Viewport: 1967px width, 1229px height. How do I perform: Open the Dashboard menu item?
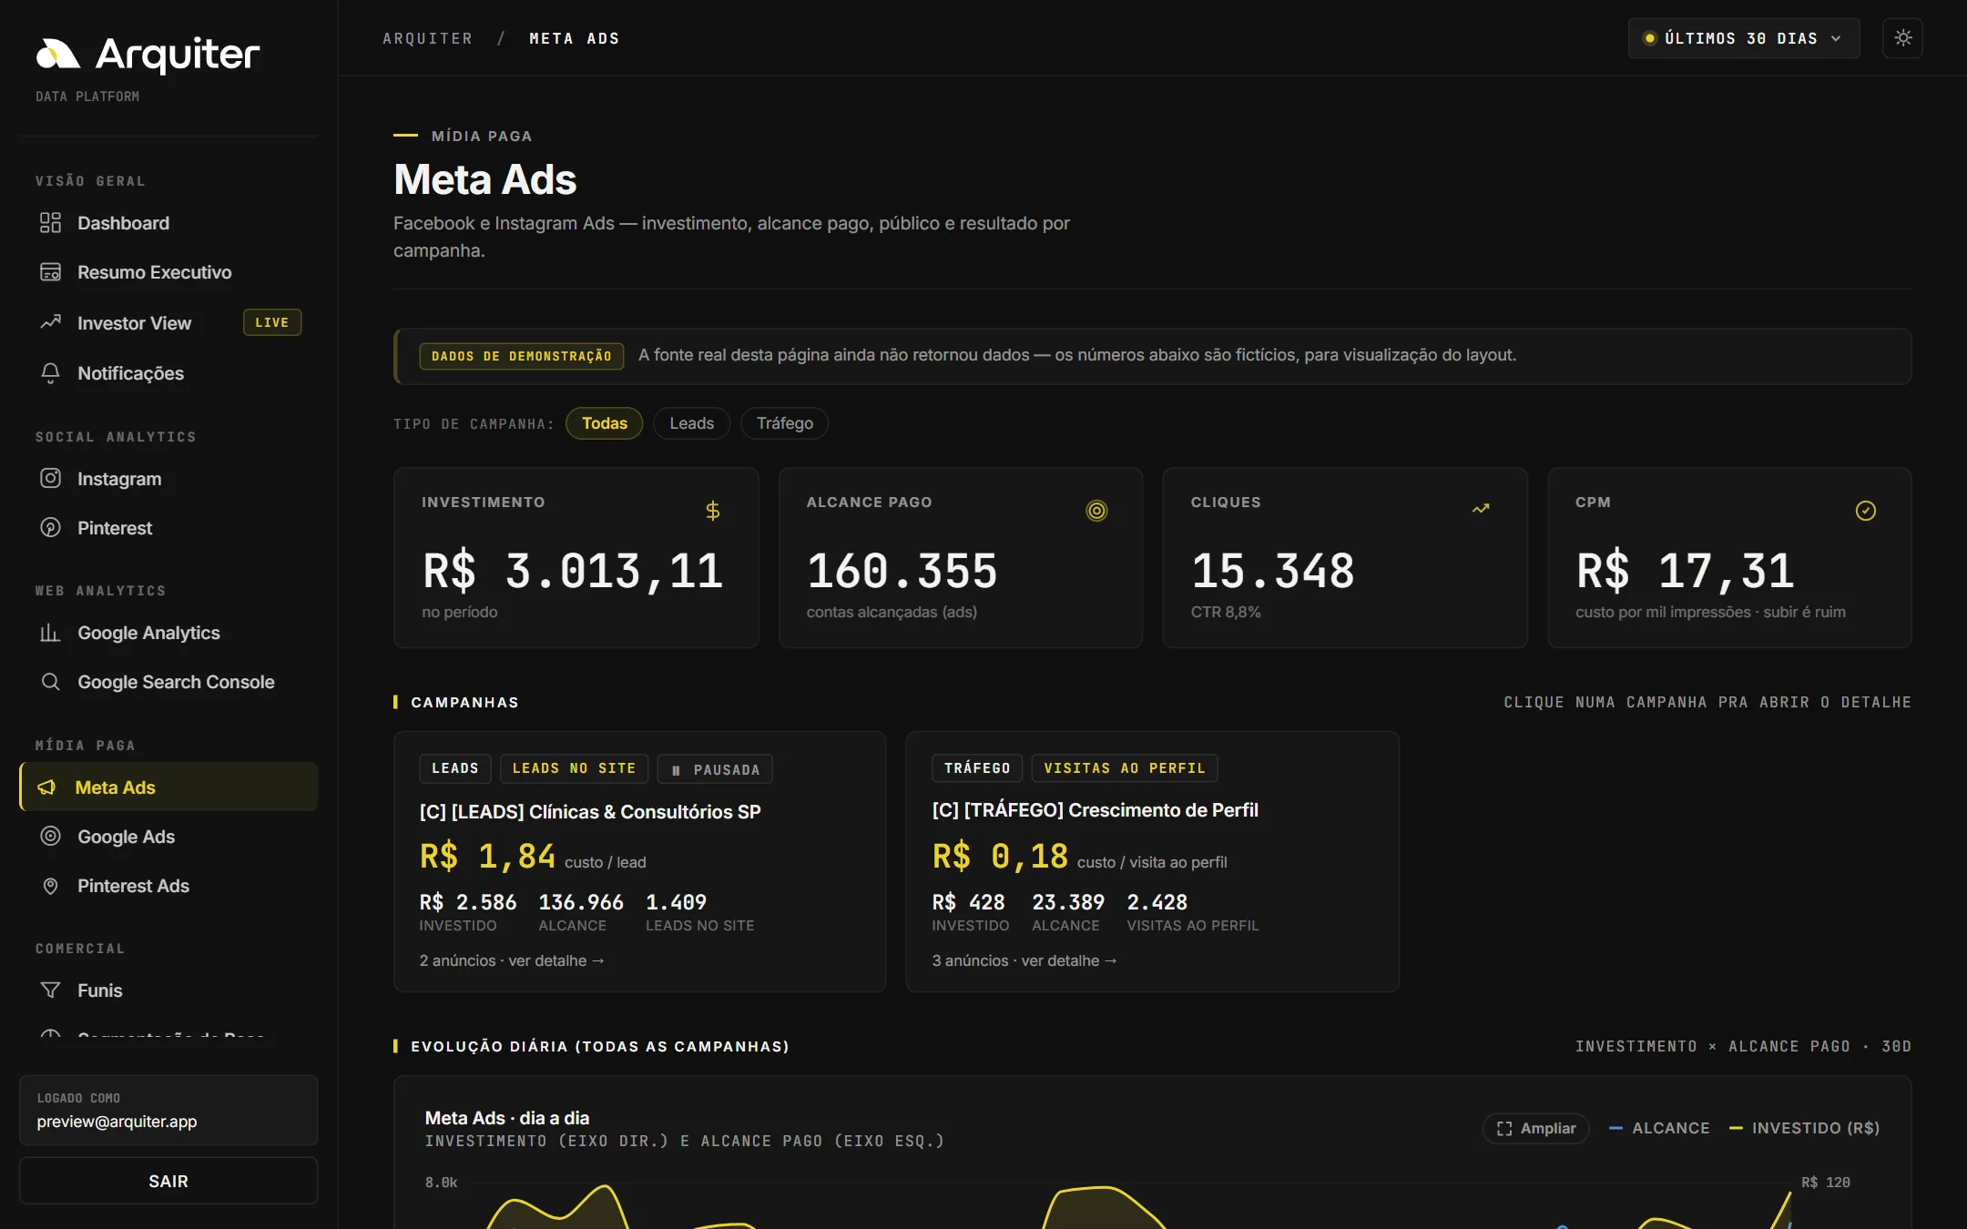[168, 223]
